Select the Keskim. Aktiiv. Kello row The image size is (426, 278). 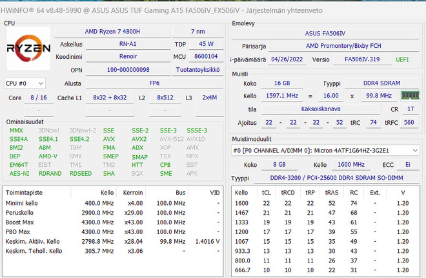pyautogui.click(x=112, y=241)
